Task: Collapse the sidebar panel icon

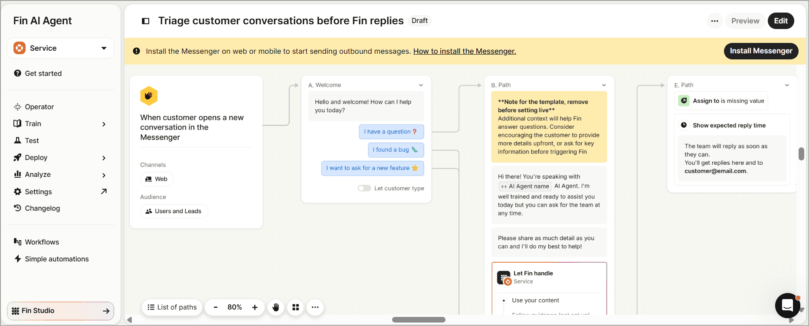Action: [146, 21]
